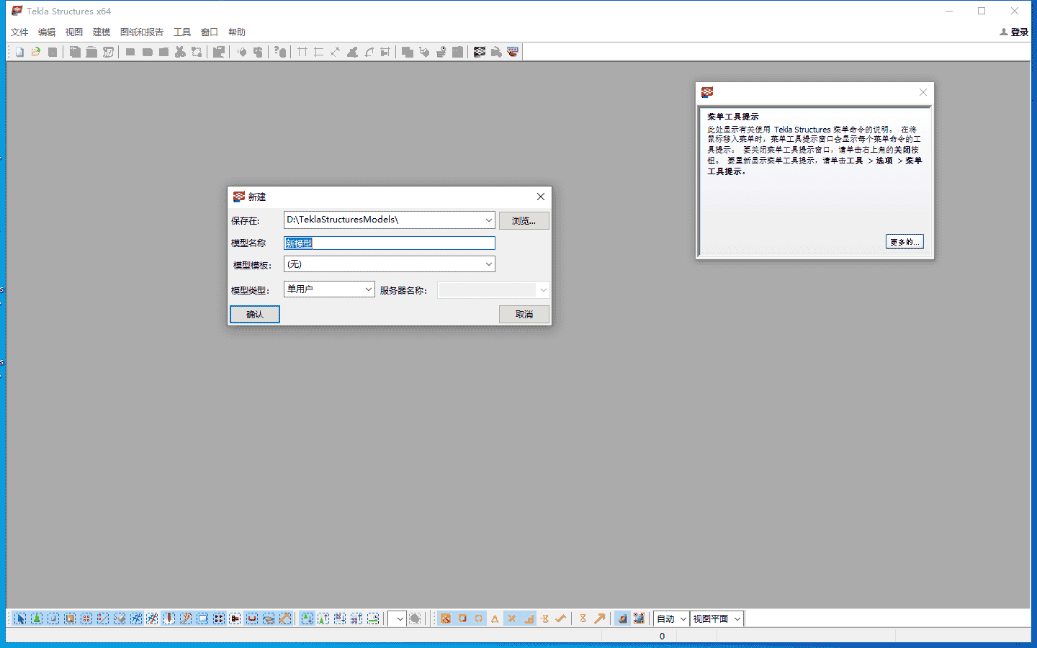
Task: Open the disabled 服务器名称 dropdown
Action: tap(543, 290)
